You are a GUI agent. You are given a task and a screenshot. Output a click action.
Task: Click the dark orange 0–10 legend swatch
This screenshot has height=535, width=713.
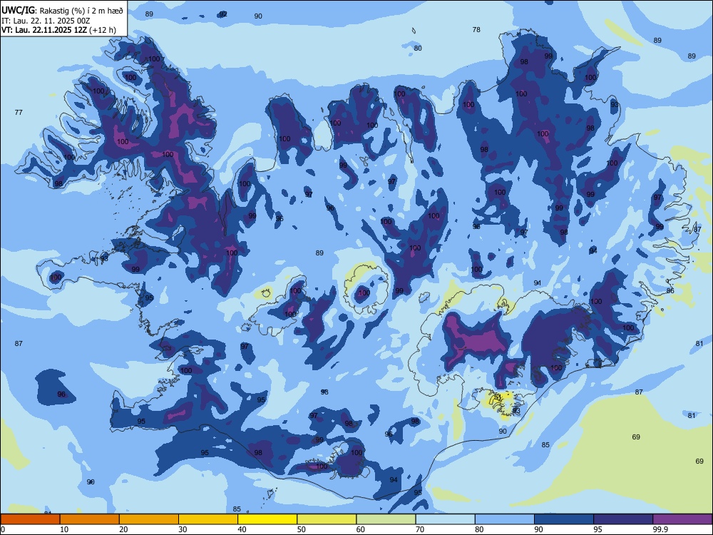pyautogui.click(x=30, y=519)
